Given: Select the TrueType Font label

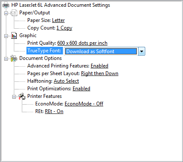Looking at the screenshot, I should pos(44,51).
